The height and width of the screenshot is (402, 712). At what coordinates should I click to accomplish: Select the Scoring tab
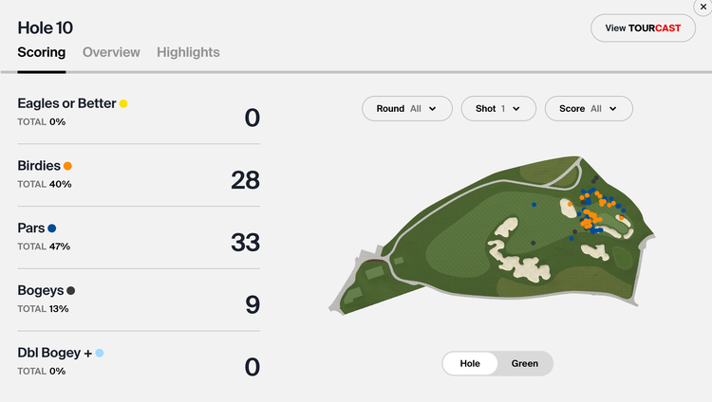pos(42,53)
